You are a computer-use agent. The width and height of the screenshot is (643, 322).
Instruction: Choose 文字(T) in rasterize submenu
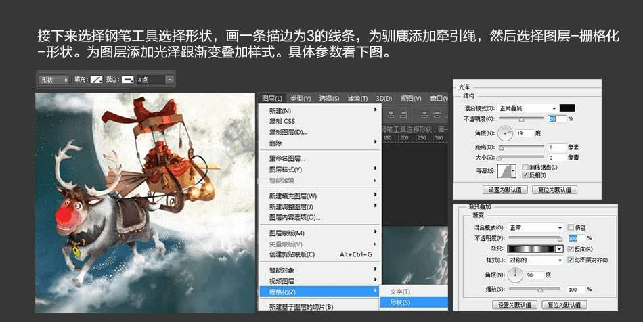(x=414, y=292)
